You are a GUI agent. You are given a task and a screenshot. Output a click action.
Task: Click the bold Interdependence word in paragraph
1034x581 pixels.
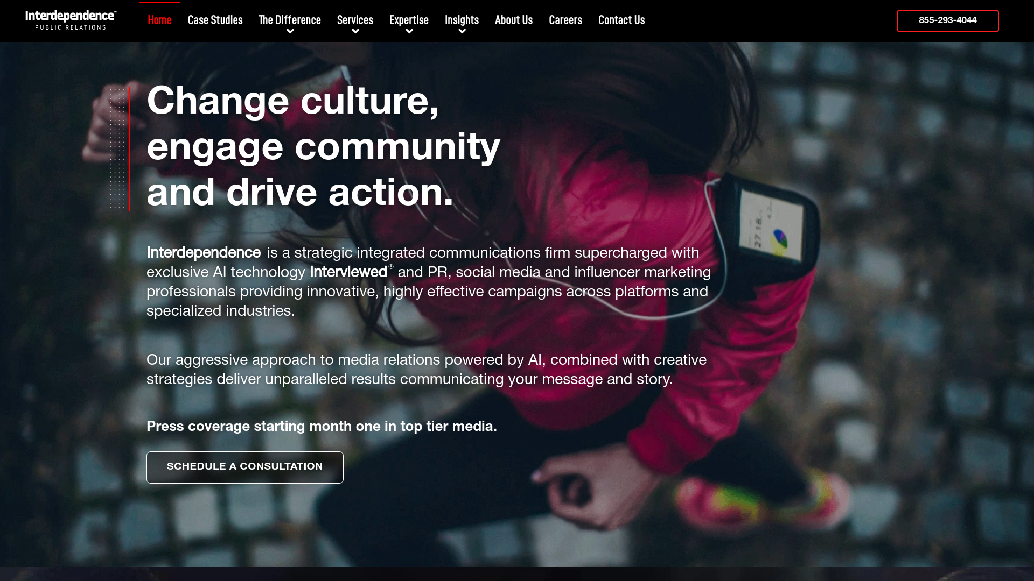pos(204,253)
